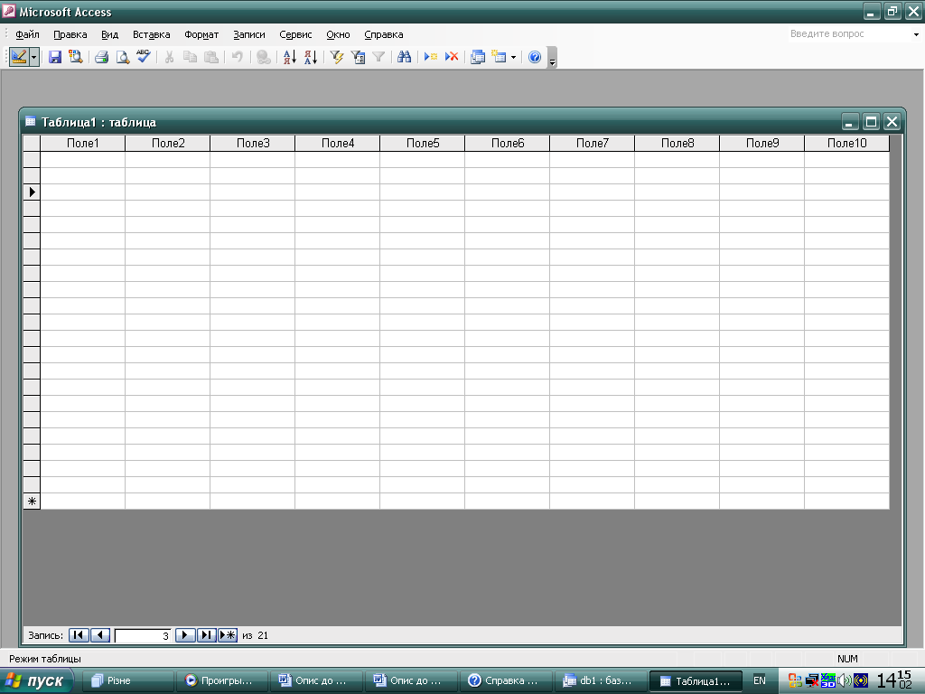Screen dimensions: 925x694
Task: Open the View button dropdown arrow
Action: point(34,57)
